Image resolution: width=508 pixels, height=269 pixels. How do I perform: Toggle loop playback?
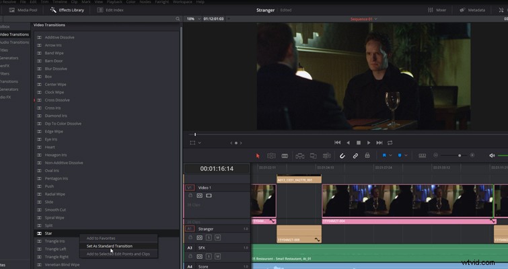point(390,143)
